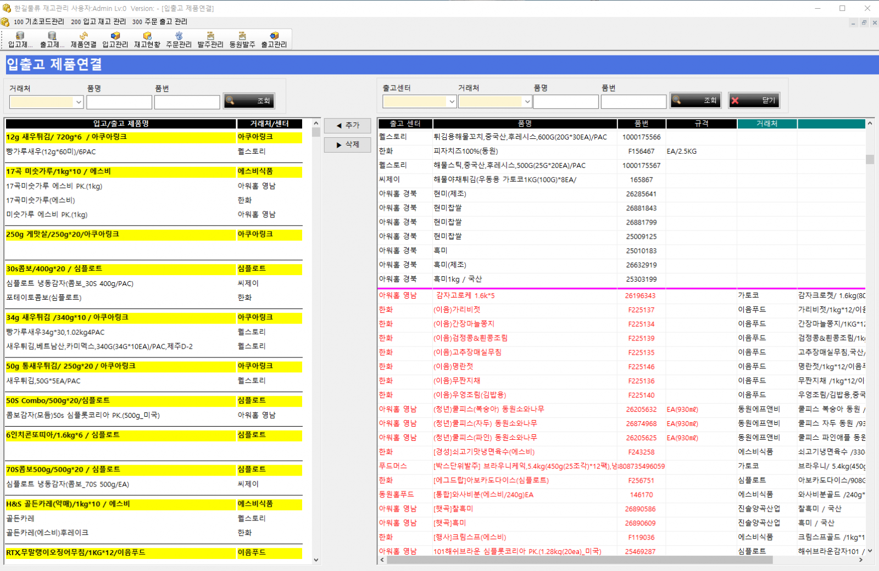Open 동원발주 toolbar icon
This screenshot has height=571, width=879.
242,40
